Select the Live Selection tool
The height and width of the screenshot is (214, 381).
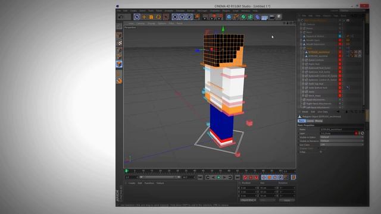pos(137,17)
